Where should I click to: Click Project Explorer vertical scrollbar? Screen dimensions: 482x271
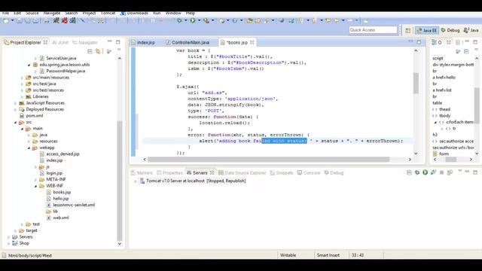click(x=120, y=181)
